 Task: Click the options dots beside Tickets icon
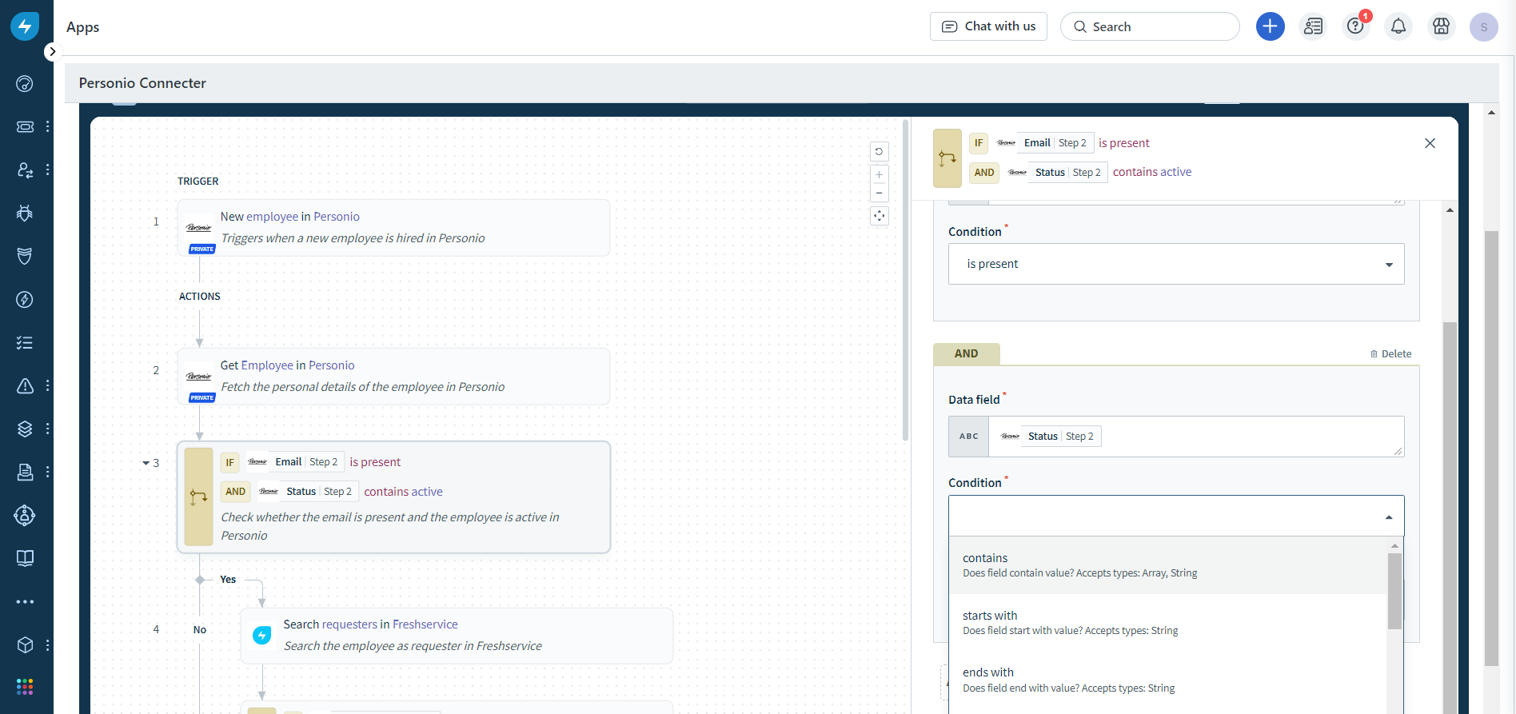(48, 126)
